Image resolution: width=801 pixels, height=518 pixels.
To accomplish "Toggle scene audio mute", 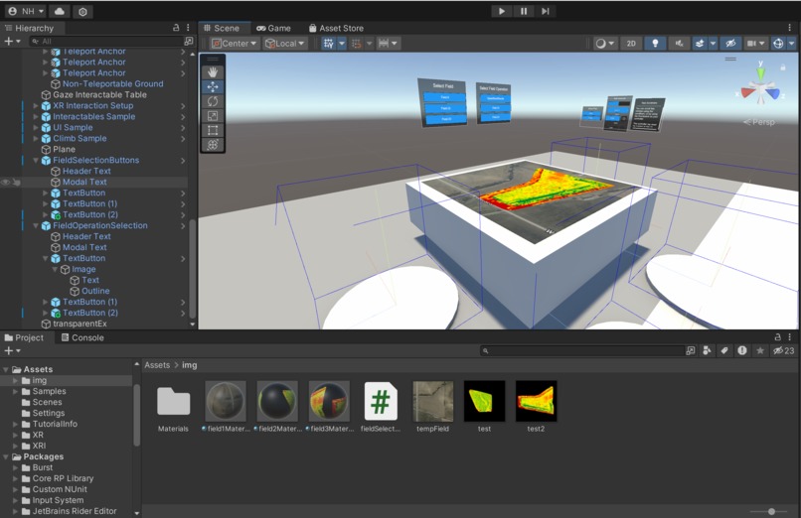I will point(679,44).
